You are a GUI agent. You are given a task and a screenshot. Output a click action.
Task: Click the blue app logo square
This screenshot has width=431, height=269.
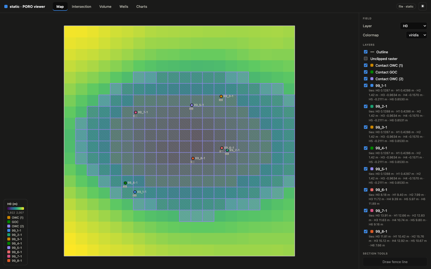click(6, 6)
